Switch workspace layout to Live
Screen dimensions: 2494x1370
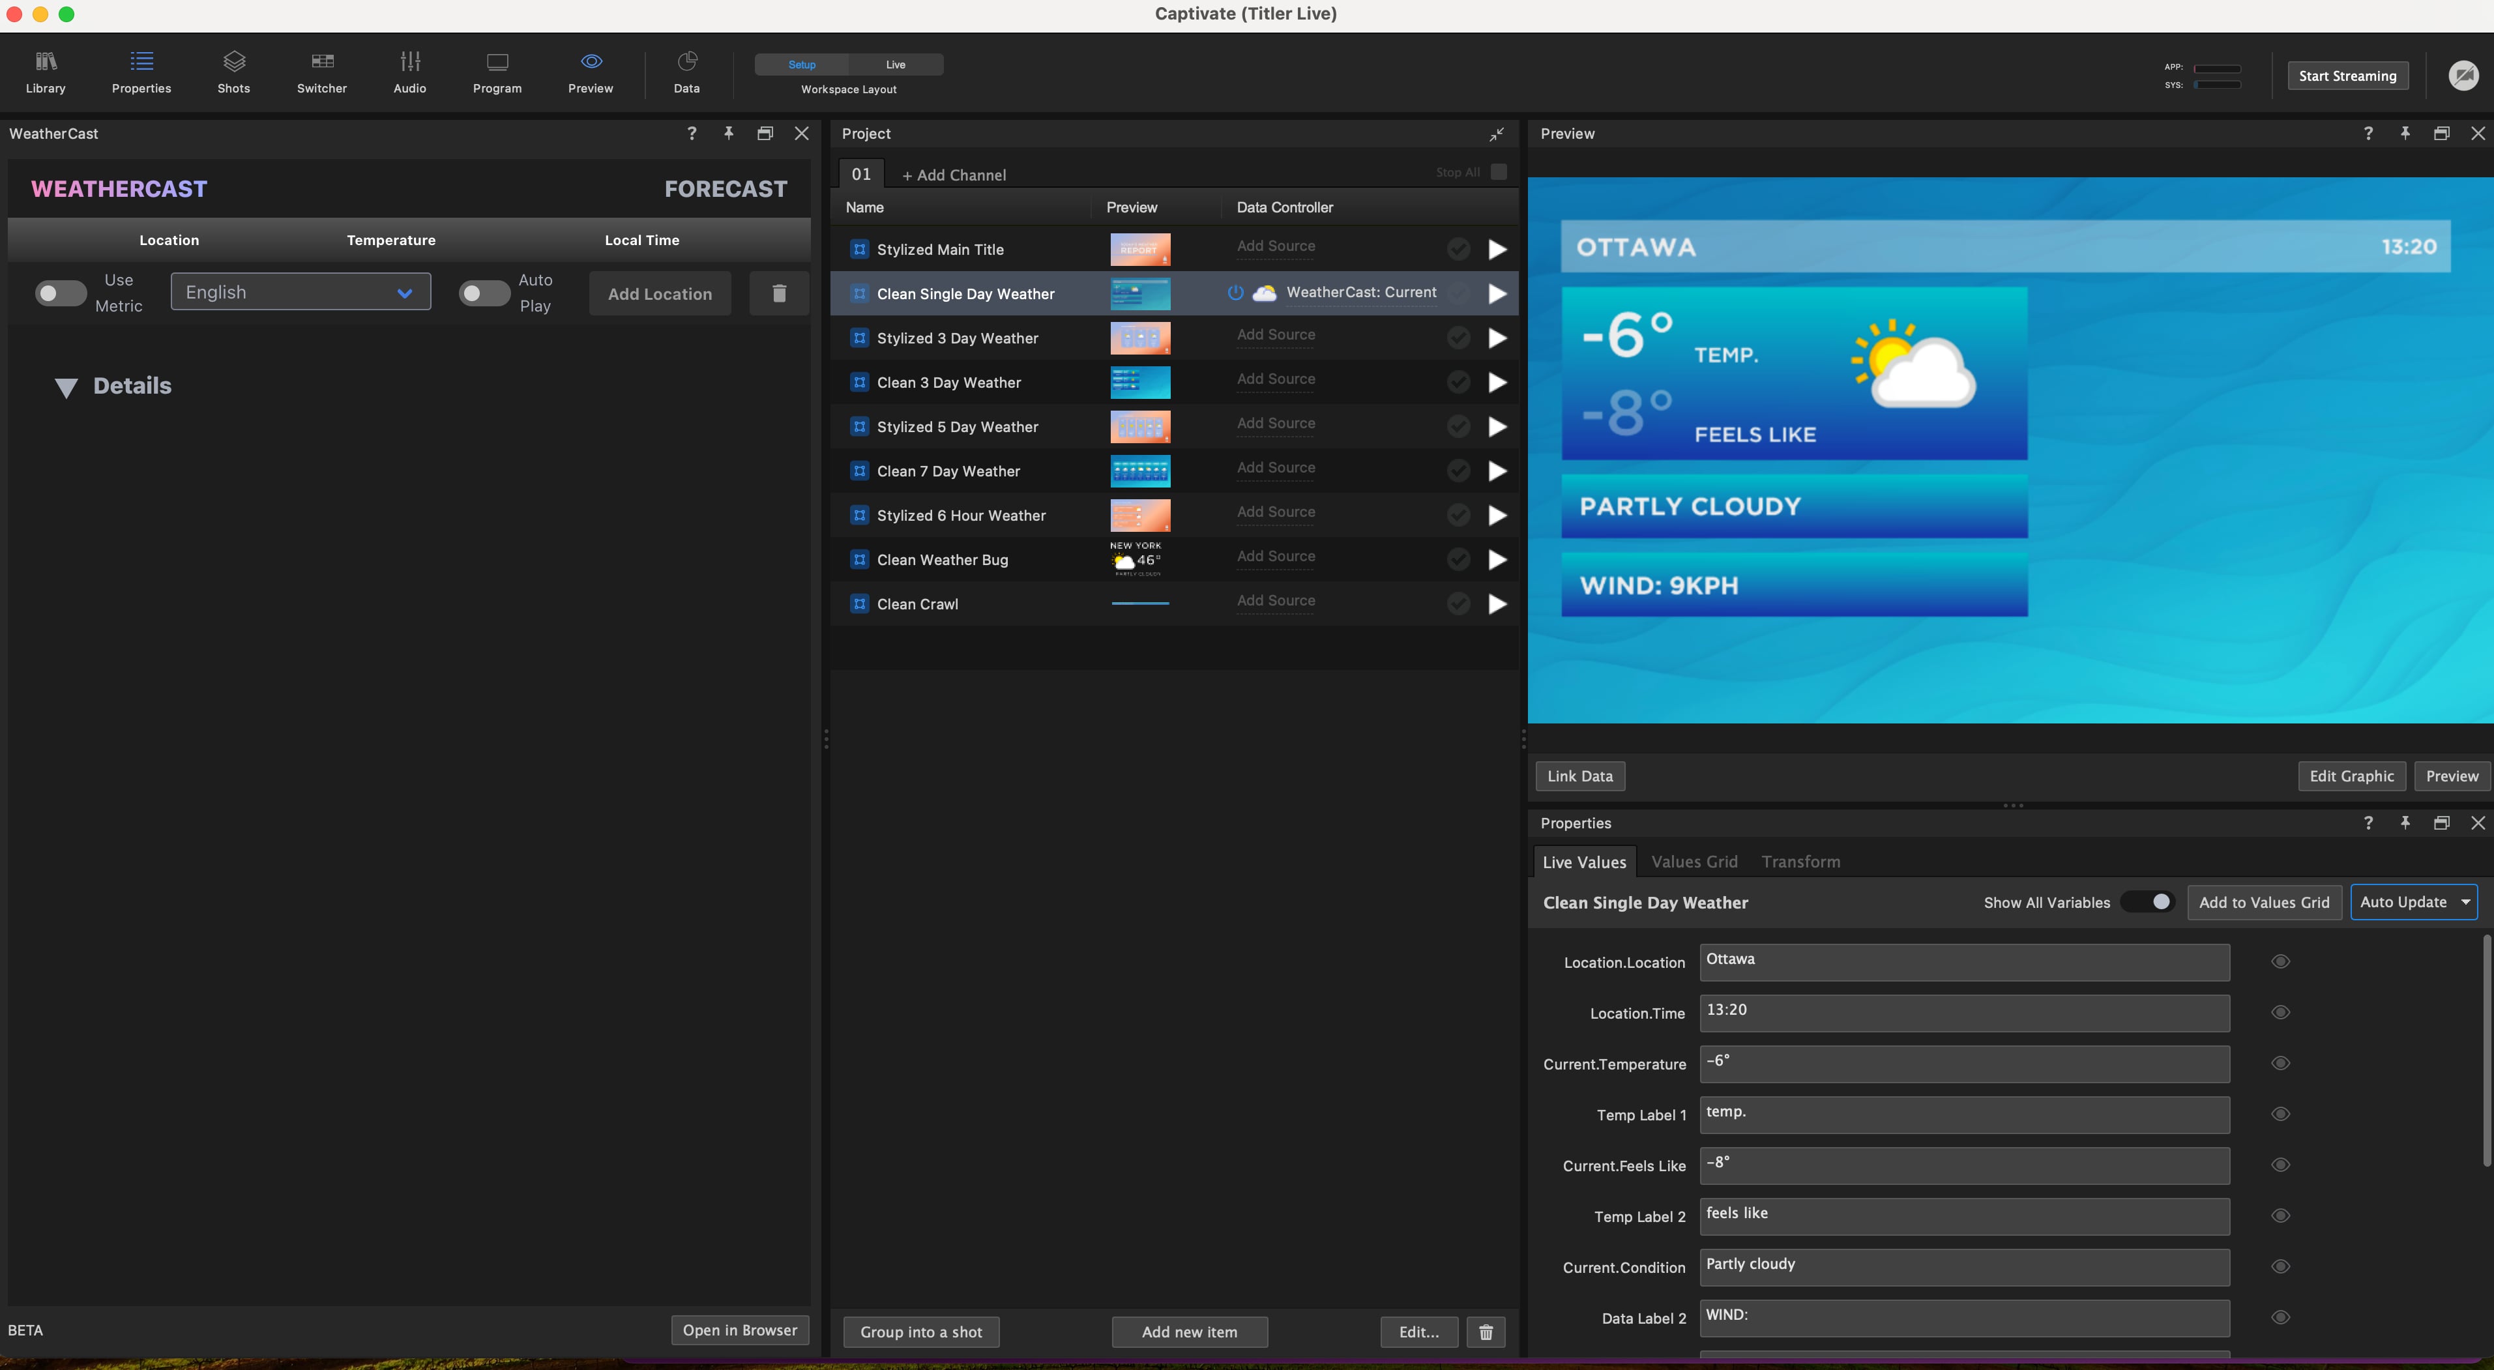[x=896, y=65]
